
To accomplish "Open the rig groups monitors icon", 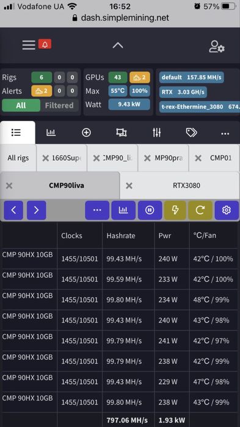I will pos(122,133).
